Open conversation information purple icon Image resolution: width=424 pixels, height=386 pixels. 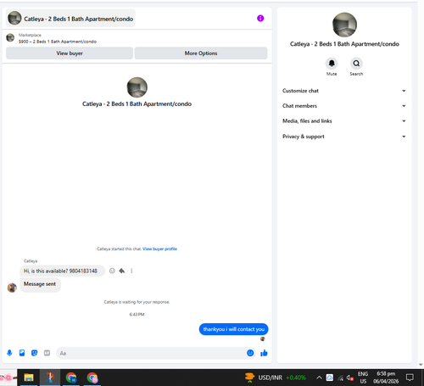260,19
